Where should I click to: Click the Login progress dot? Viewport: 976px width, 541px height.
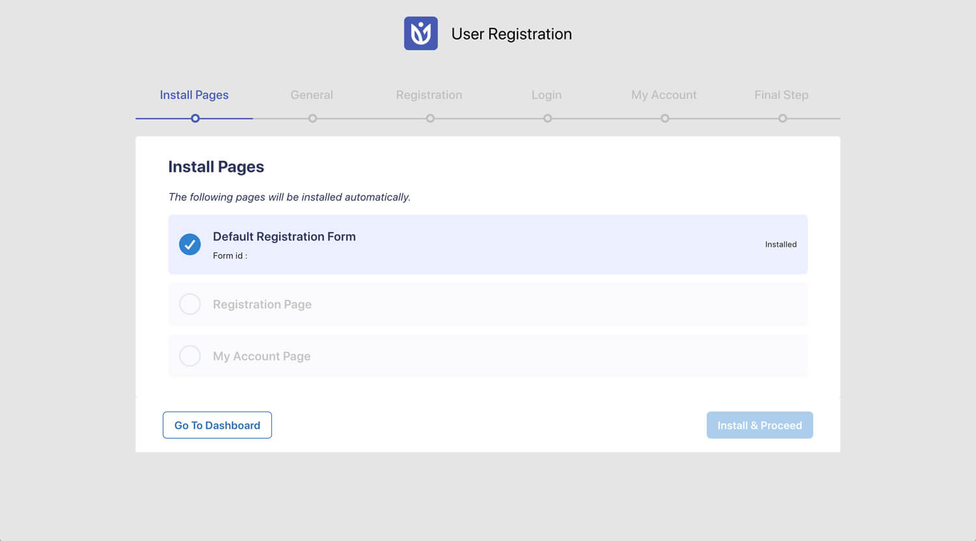[x=548, y=118]
